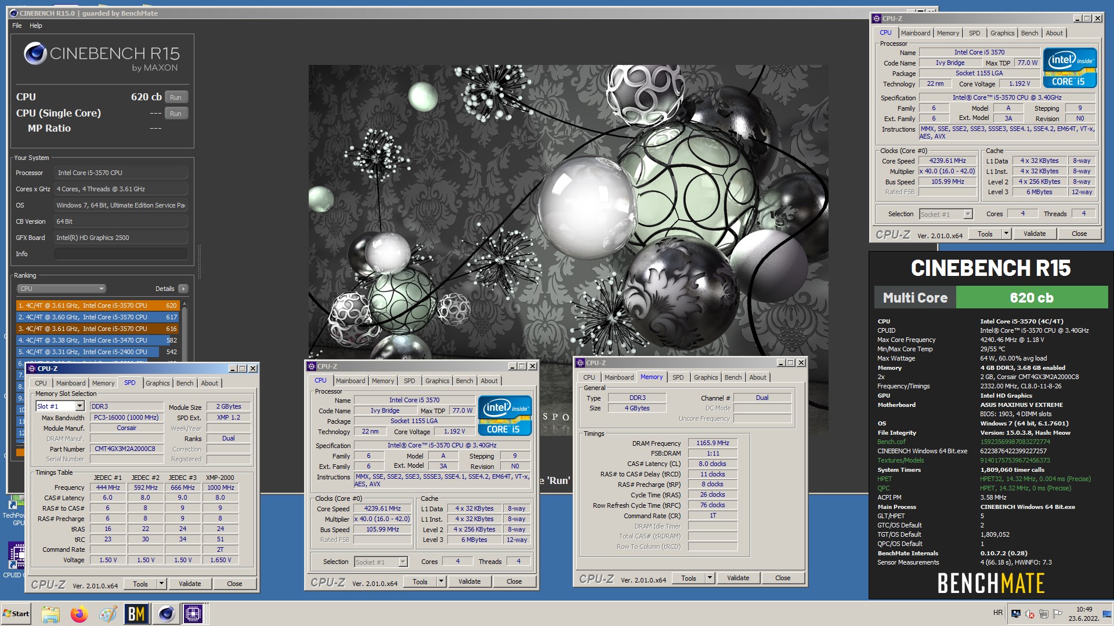1114x626 pixels.
Task: Click the title bar icon of the SPD CPU-Z window
Action: [x=32, y=369]
